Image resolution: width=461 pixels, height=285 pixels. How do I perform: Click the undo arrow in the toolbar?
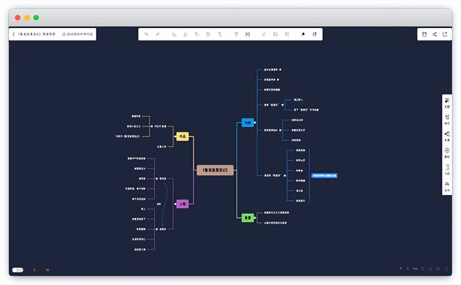tap(147, 34)
